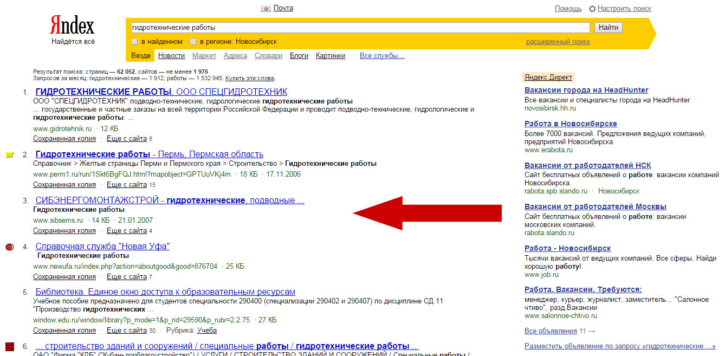Open the расширенный поиск link
This screenshot has width=725, height=356.
(x=558, y=42)
